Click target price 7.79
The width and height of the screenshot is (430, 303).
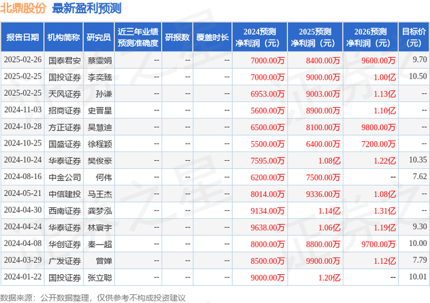420,259
